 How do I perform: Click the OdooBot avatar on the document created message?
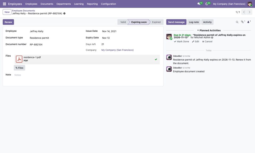coord(169,69)
